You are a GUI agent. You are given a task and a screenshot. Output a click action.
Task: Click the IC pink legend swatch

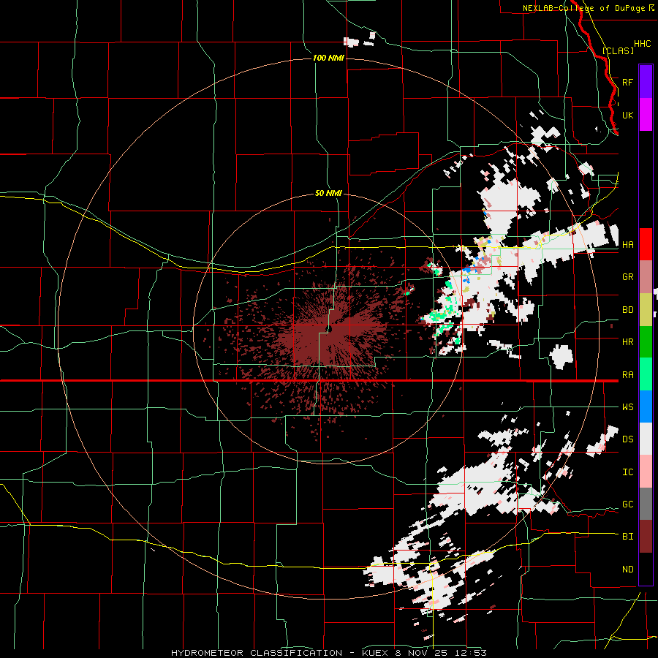646,472
